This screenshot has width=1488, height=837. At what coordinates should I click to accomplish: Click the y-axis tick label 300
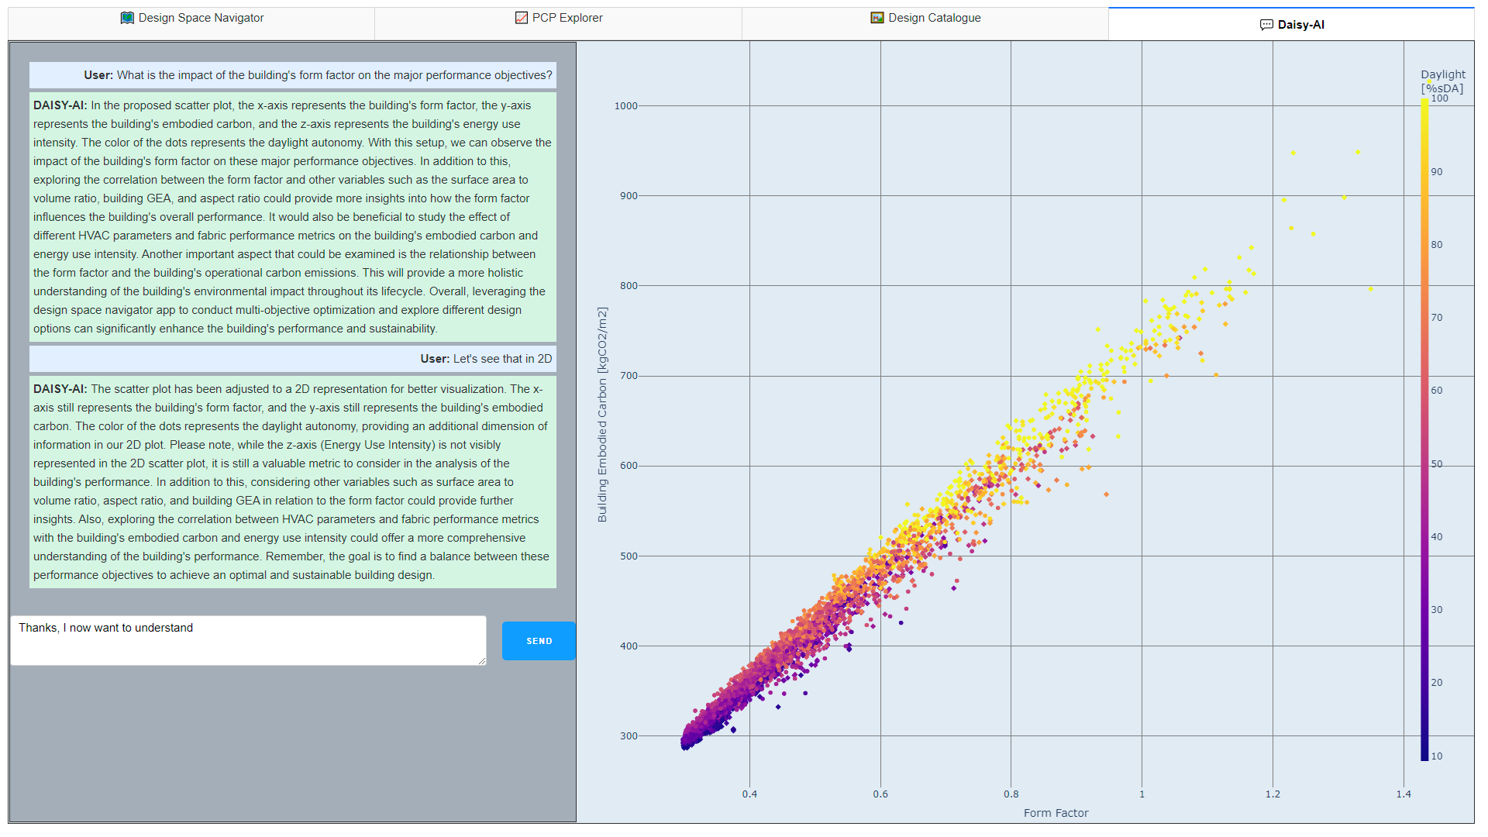(x=629, y=736)
